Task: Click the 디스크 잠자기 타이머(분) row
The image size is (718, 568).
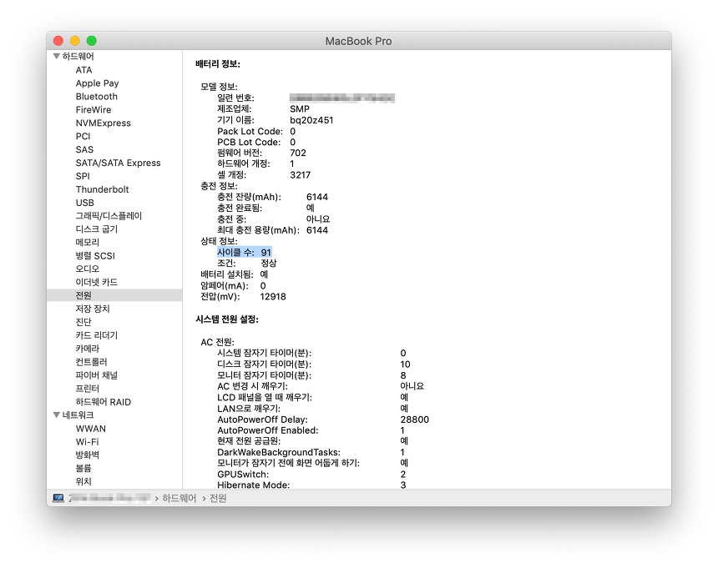Action: 314,364
